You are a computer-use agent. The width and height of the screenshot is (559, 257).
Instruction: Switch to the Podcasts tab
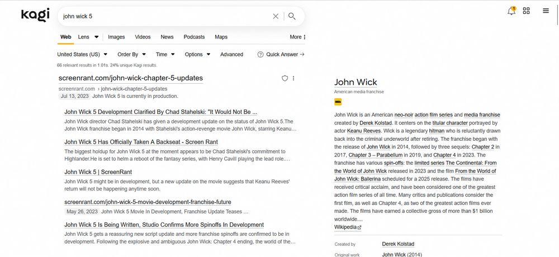pos(194,37)
